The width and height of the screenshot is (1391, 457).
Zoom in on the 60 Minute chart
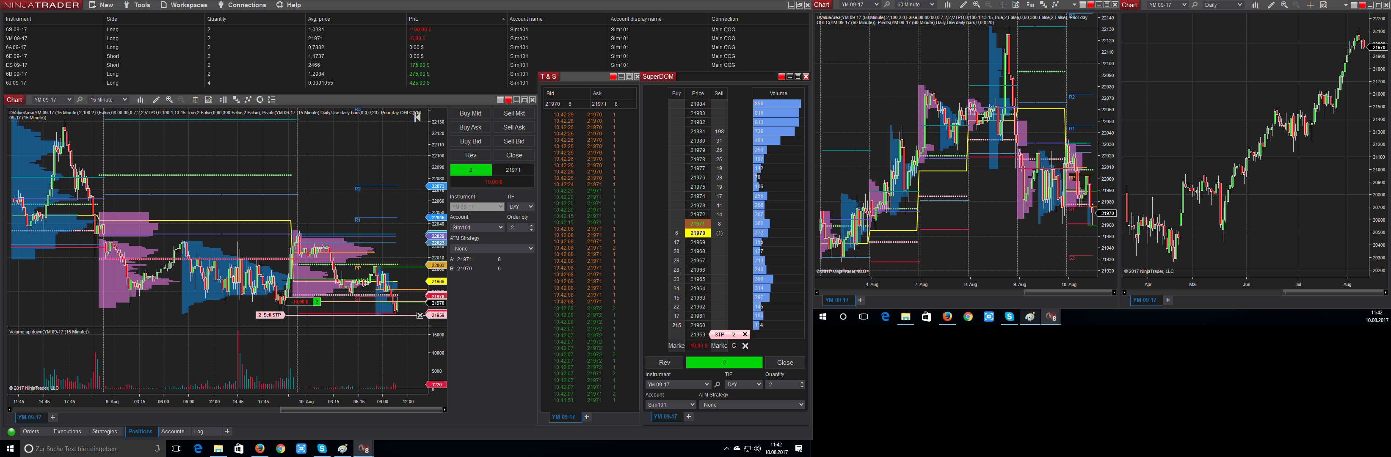976,5
